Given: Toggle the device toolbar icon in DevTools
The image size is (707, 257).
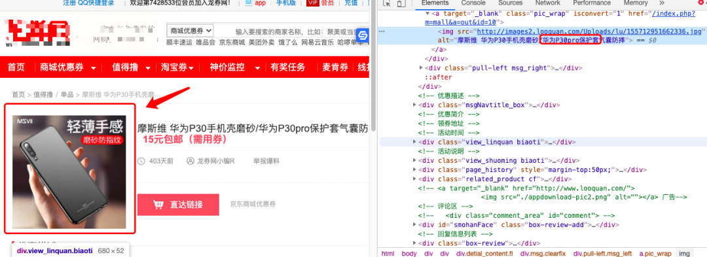Looking at the screenshot, I should (401, 4).
